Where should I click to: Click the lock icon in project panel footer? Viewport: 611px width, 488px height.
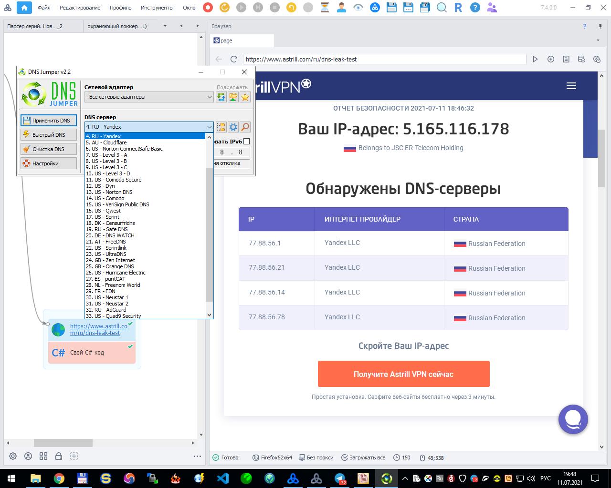(59, 456)
